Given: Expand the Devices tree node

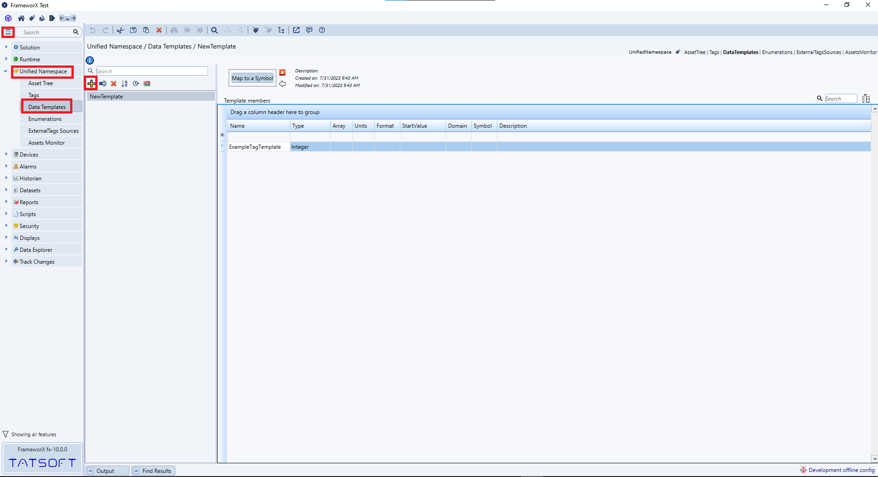Looking at the screenshot, I should click(x=6, y=155).
